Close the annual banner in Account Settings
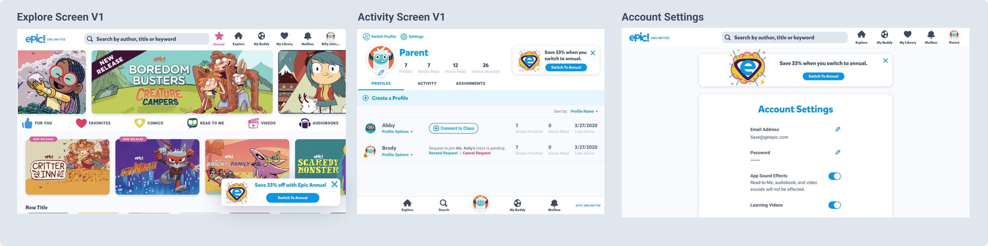Image resolution: width=988 pixels, height=246 pixels. tap(885, 61)
